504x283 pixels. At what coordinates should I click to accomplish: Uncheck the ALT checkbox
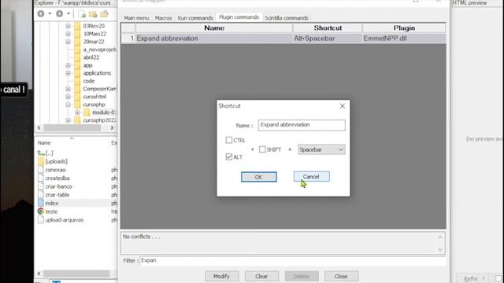coord(229,156)
